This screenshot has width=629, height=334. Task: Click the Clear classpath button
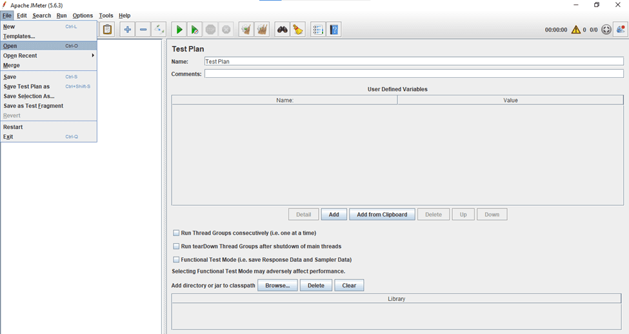(349, 285)
